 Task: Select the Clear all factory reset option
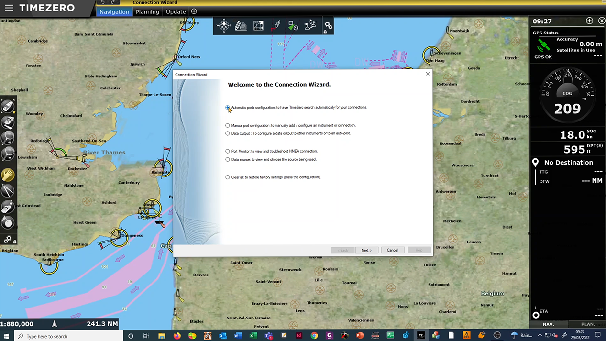coord(228,177)
